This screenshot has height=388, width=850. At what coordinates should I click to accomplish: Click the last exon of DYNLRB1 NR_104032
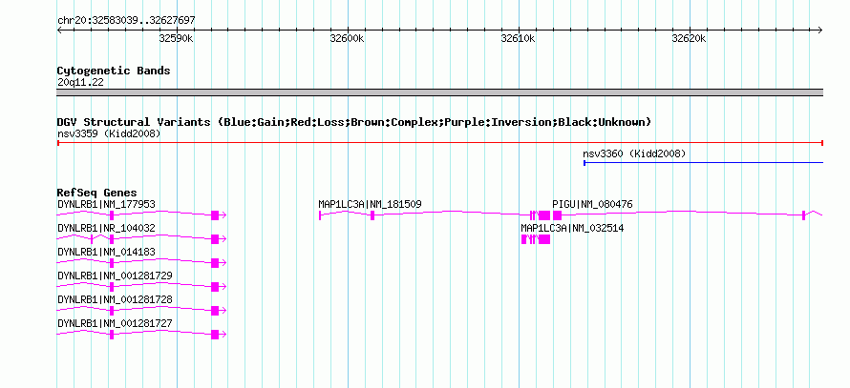click(215, 239)
